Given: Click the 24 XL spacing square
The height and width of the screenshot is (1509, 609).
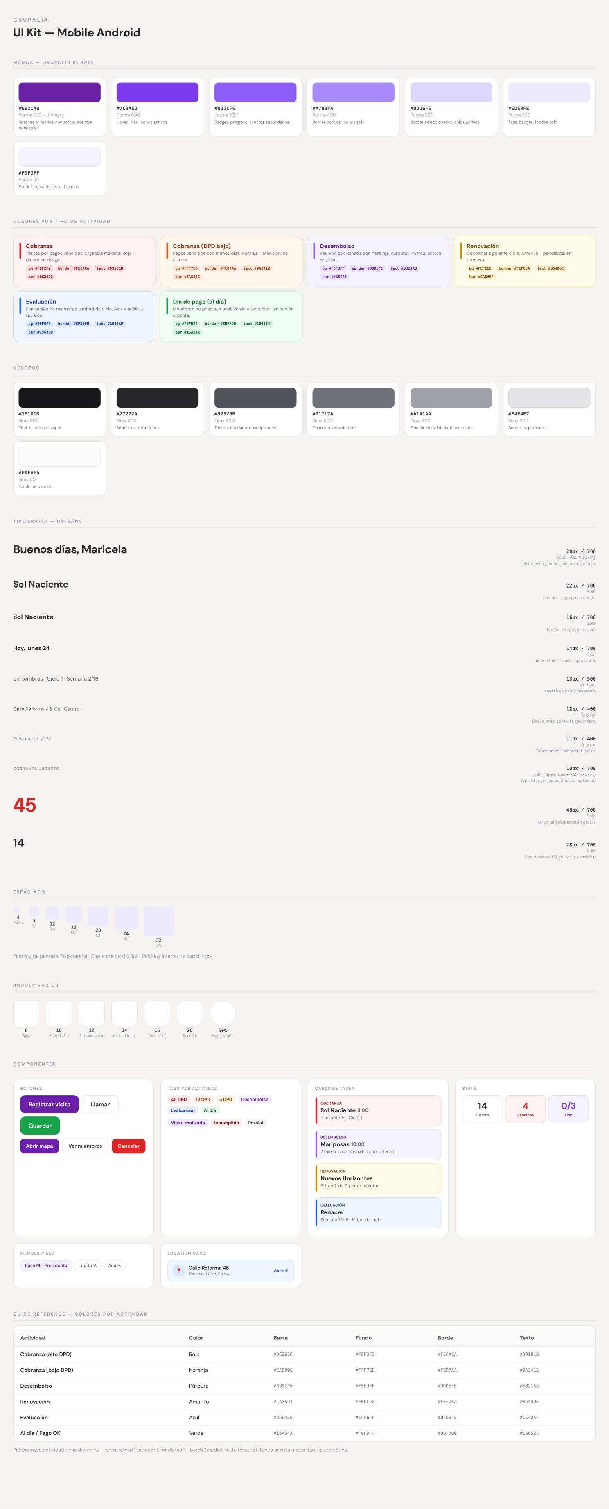Looking at the screenshot, I should pos(126,918).
